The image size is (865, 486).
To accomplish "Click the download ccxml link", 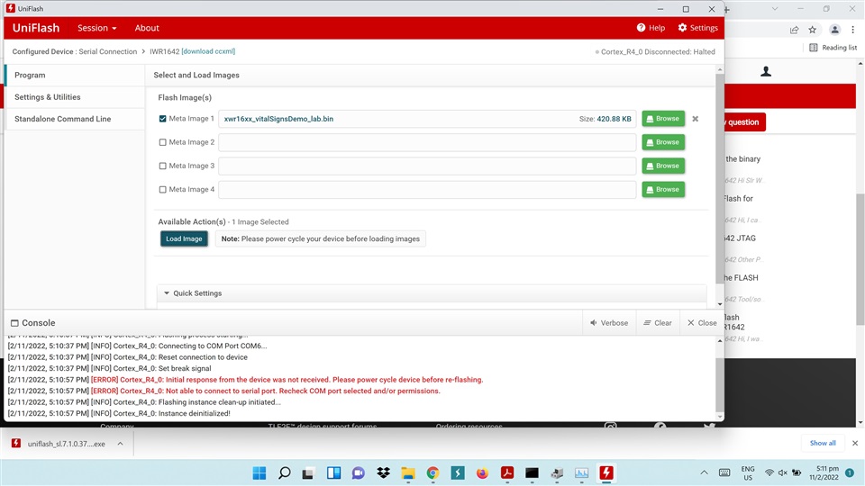I will click(x=208, y=51).
